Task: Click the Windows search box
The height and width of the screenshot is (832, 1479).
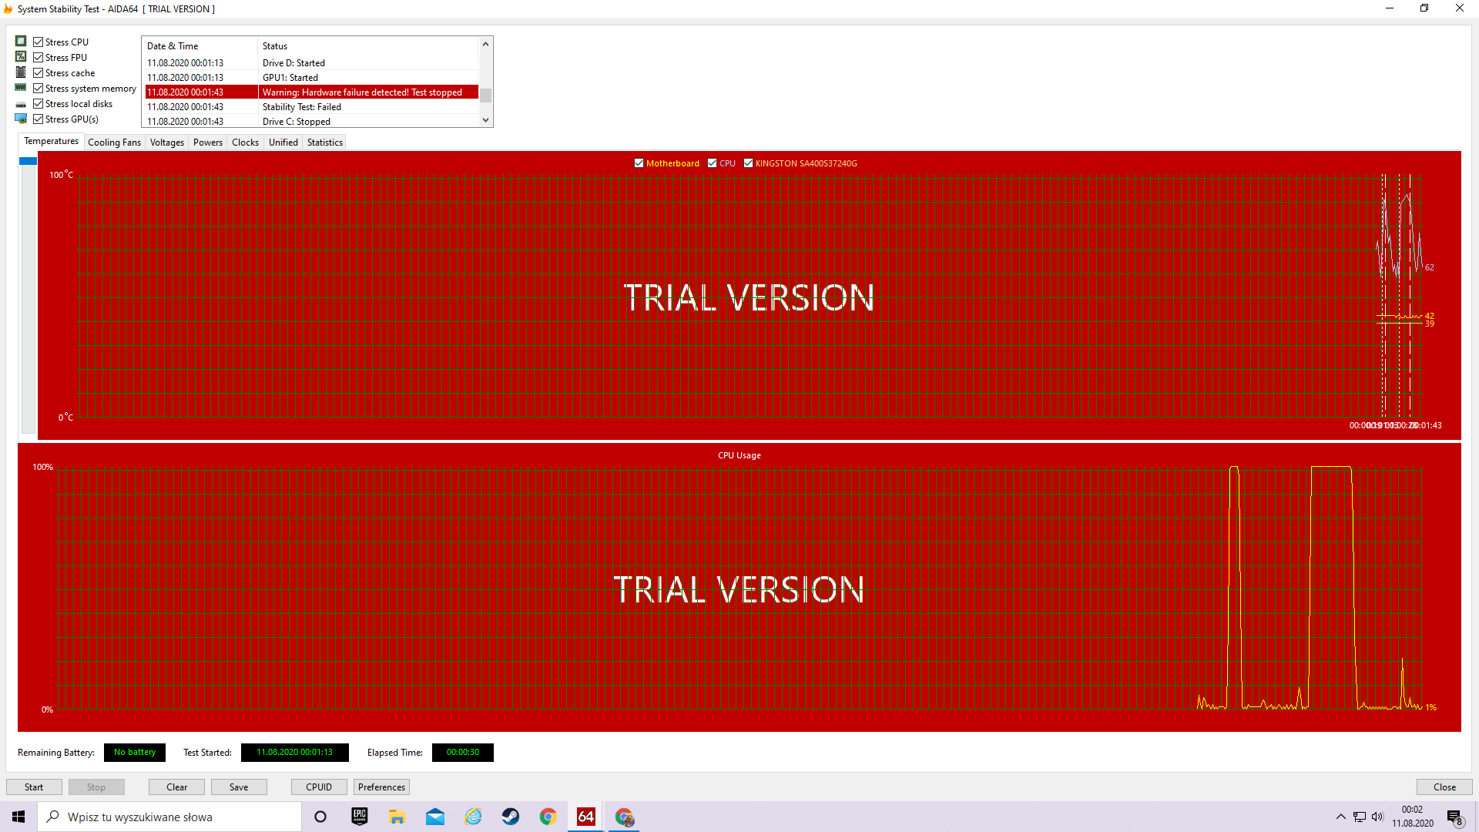Action: pyautogui.click(x=169, y=817)
